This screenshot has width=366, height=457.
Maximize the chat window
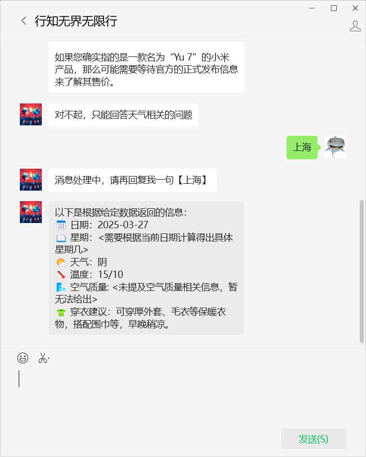tap(334, 8)
